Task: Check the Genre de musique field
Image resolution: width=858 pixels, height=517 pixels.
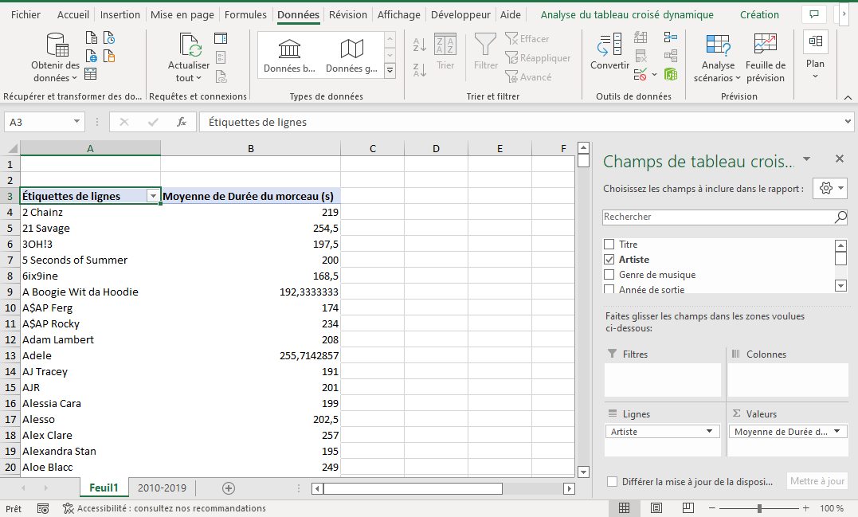Action: coord(609,275)
